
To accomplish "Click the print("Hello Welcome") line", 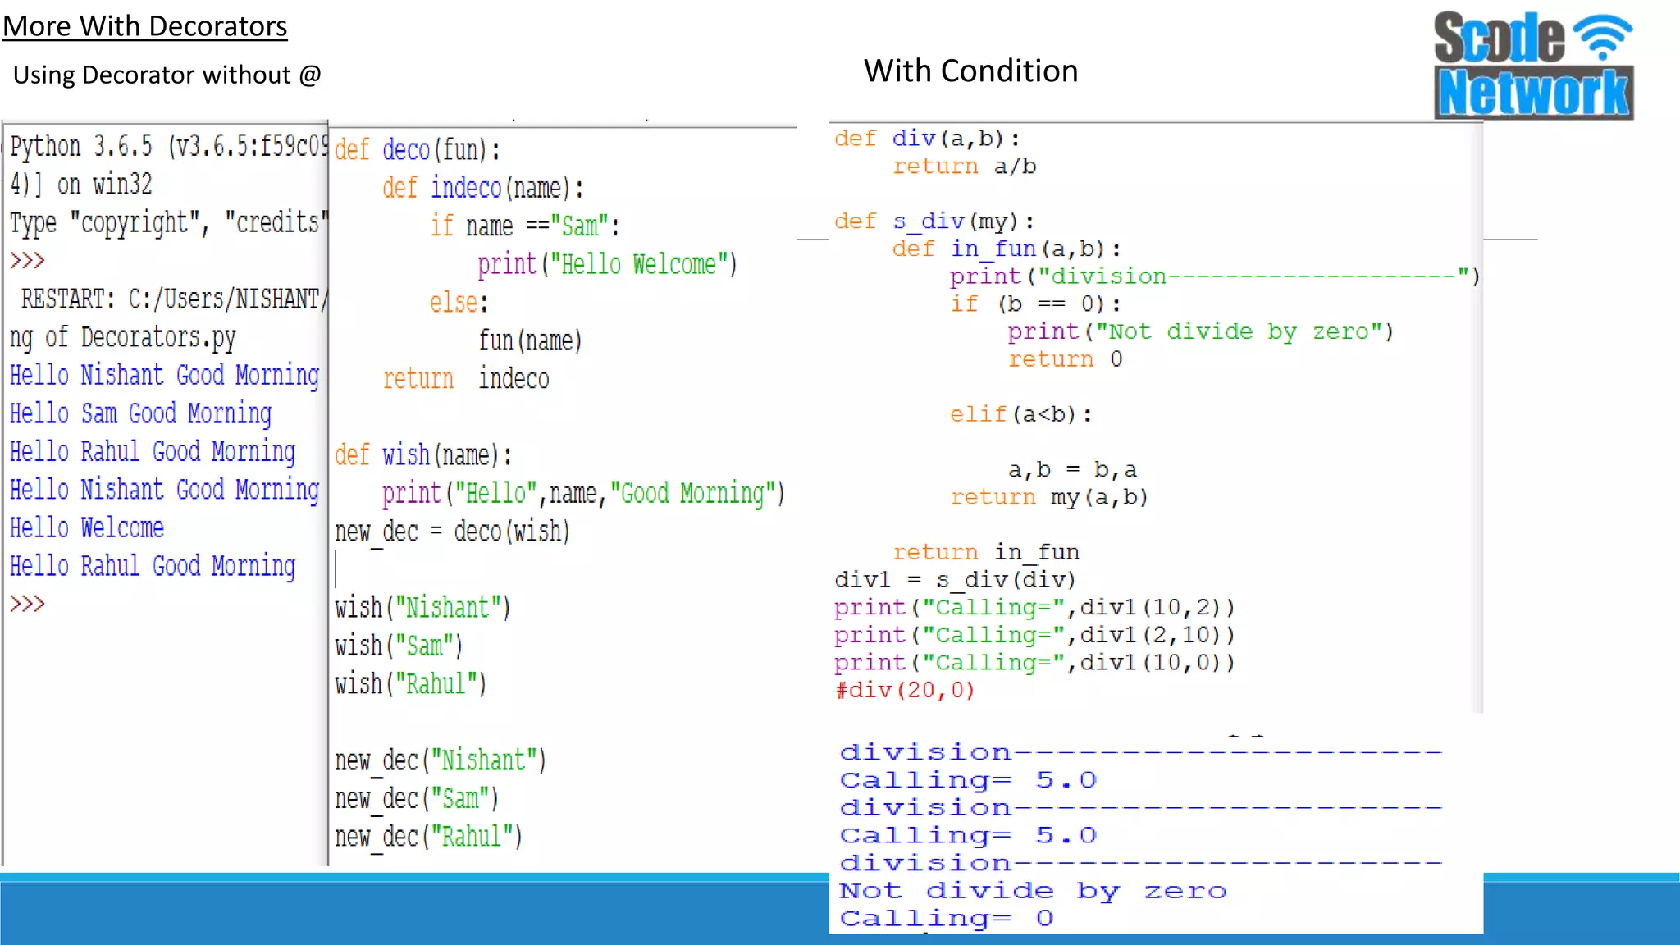I will coord(608,264).
